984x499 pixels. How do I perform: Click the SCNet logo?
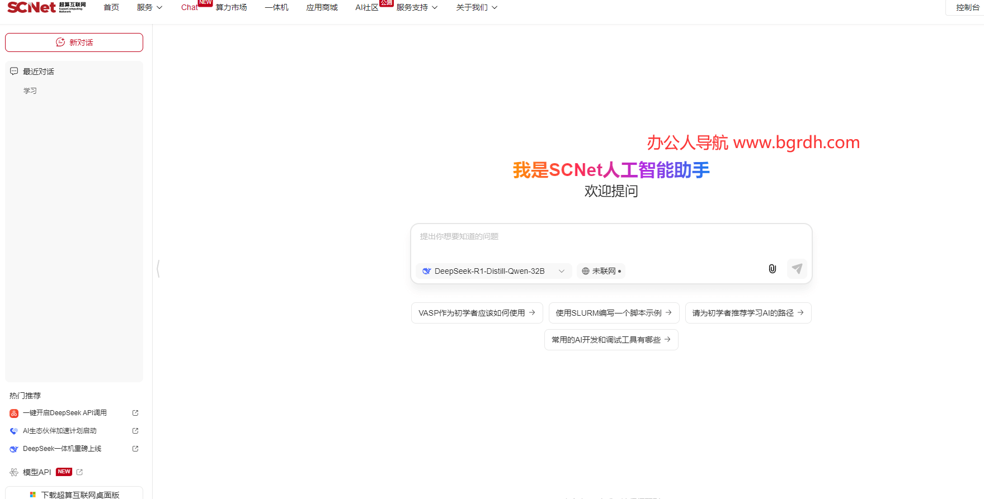[x=46, y=7]
